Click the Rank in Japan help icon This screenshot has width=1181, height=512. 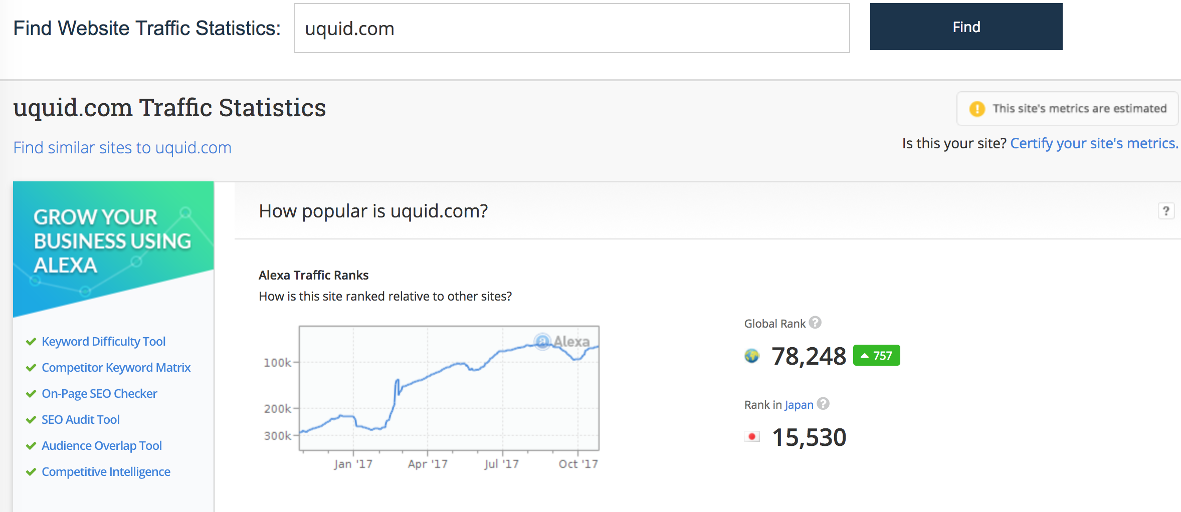(823, 404)
